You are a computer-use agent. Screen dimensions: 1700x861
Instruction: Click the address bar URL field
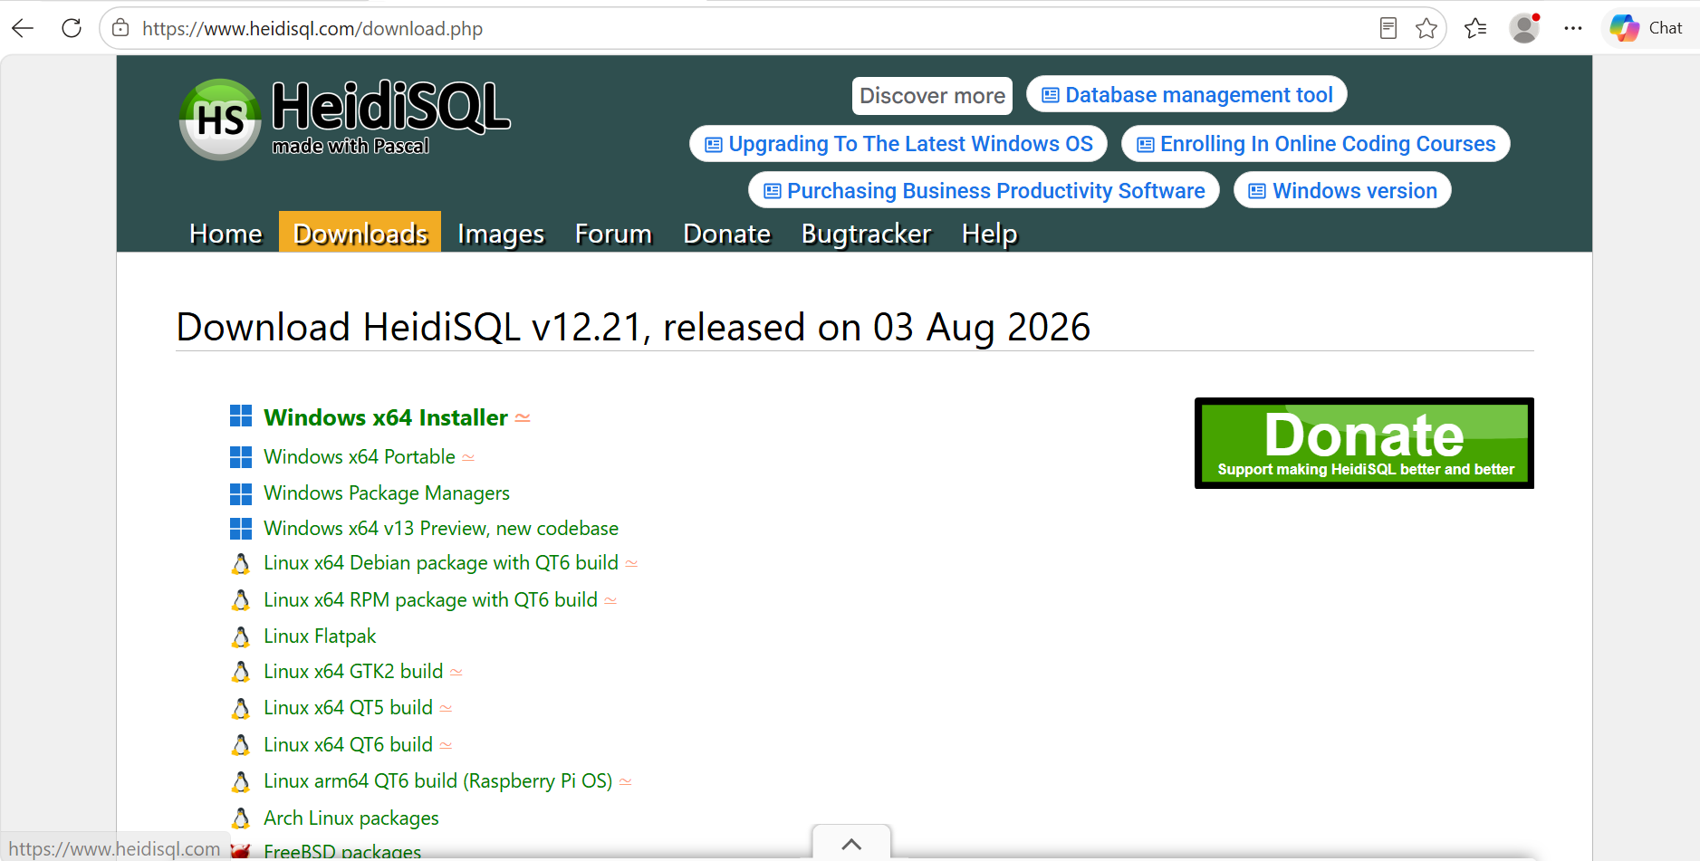[752, 28]
